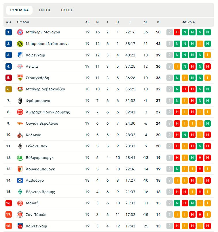Select the ΣΥΝΟΛΙΚΑ tab
218x232 pixels.
coord(19,9)
